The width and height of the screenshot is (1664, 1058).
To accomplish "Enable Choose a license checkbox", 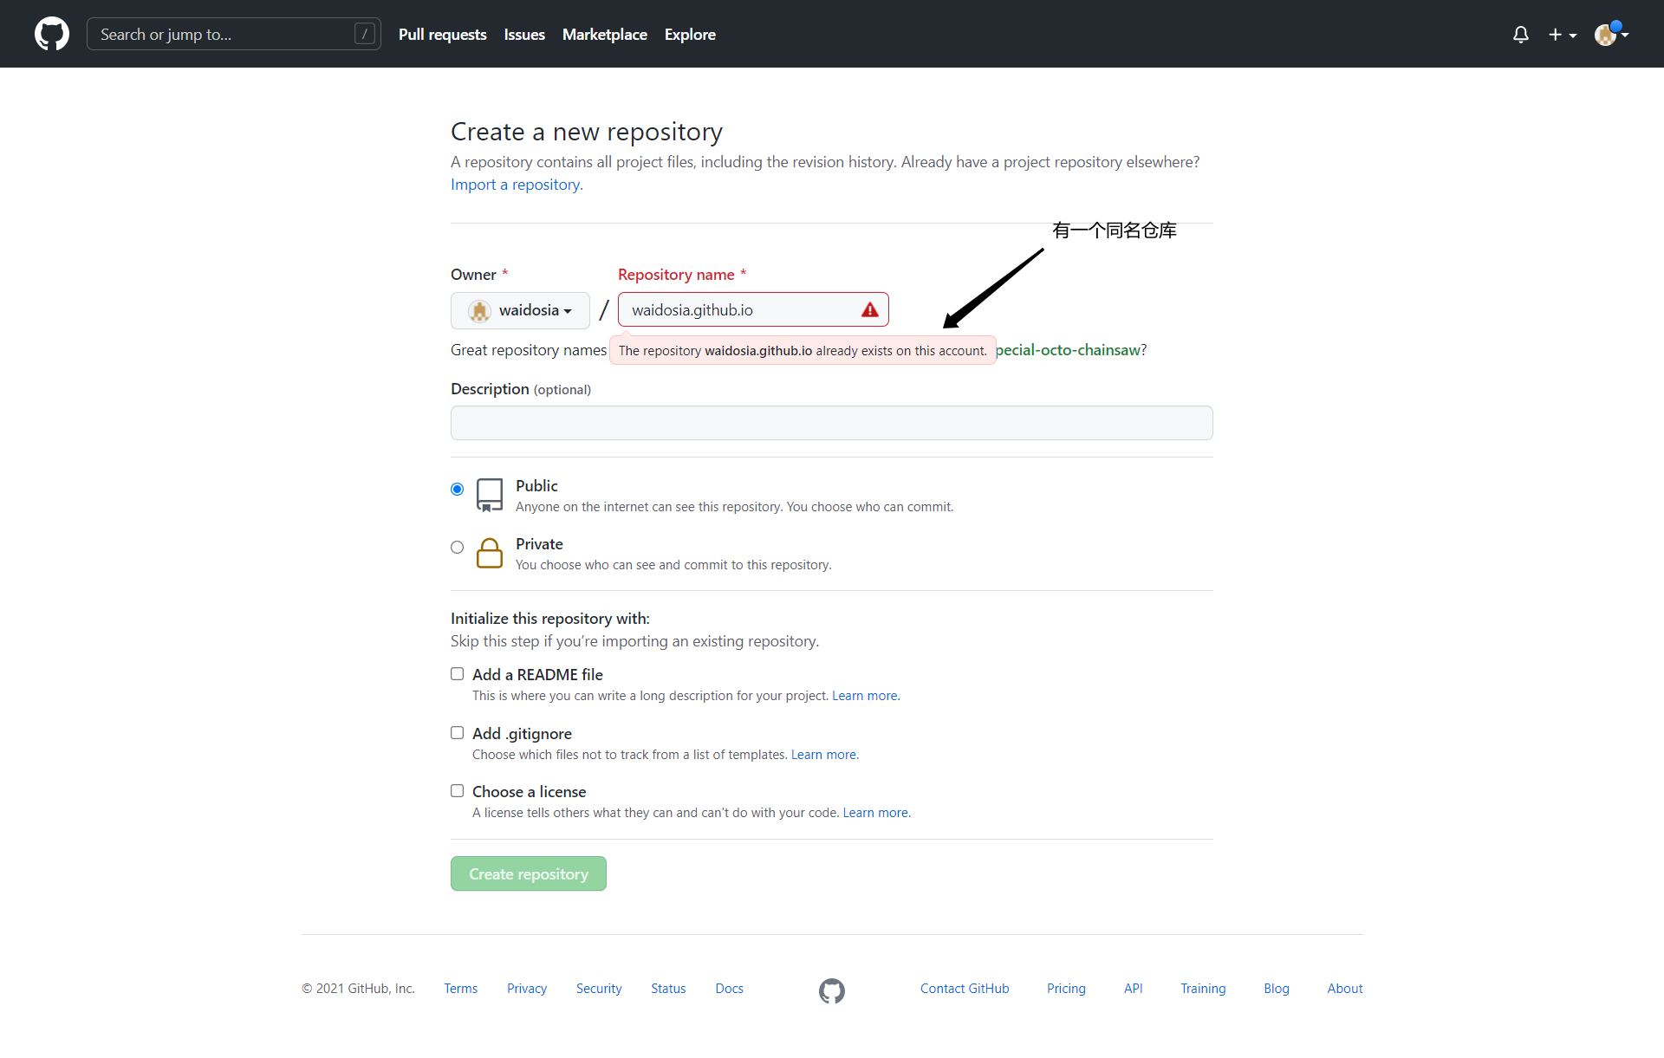I will [458, 790].
